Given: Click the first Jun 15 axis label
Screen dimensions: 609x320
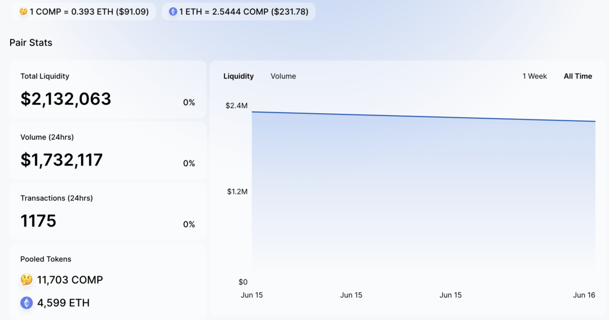Looking at the screenshot, I should click(x=251, y=295).
